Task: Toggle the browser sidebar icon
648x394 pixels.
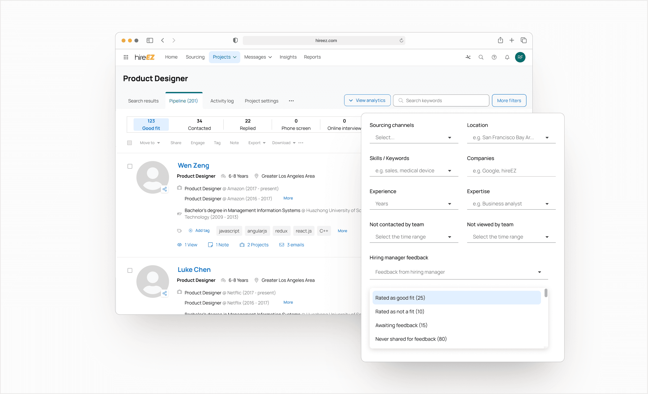Action: 150,40
